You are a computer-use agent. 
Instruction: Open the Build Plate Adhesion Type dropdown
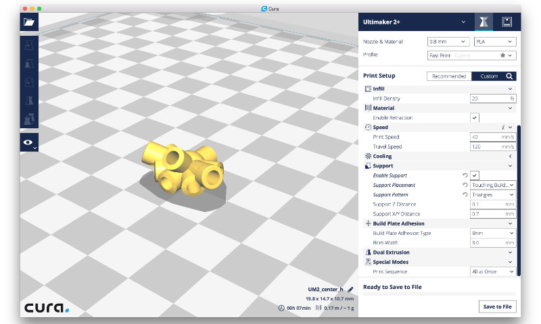coord(493,233)
